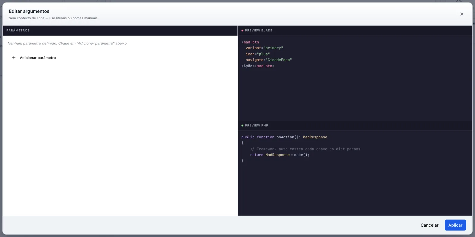Image resolution: width=475 pixels, height=237 pixels.
Task: Close the Editar argumentos dialog
Action: click(x=462, y=14)
